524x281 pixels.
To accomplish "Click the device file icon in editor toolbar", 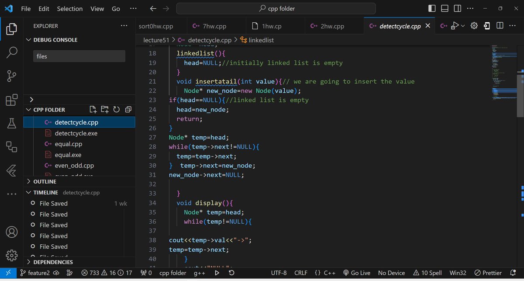I will 487,26.
